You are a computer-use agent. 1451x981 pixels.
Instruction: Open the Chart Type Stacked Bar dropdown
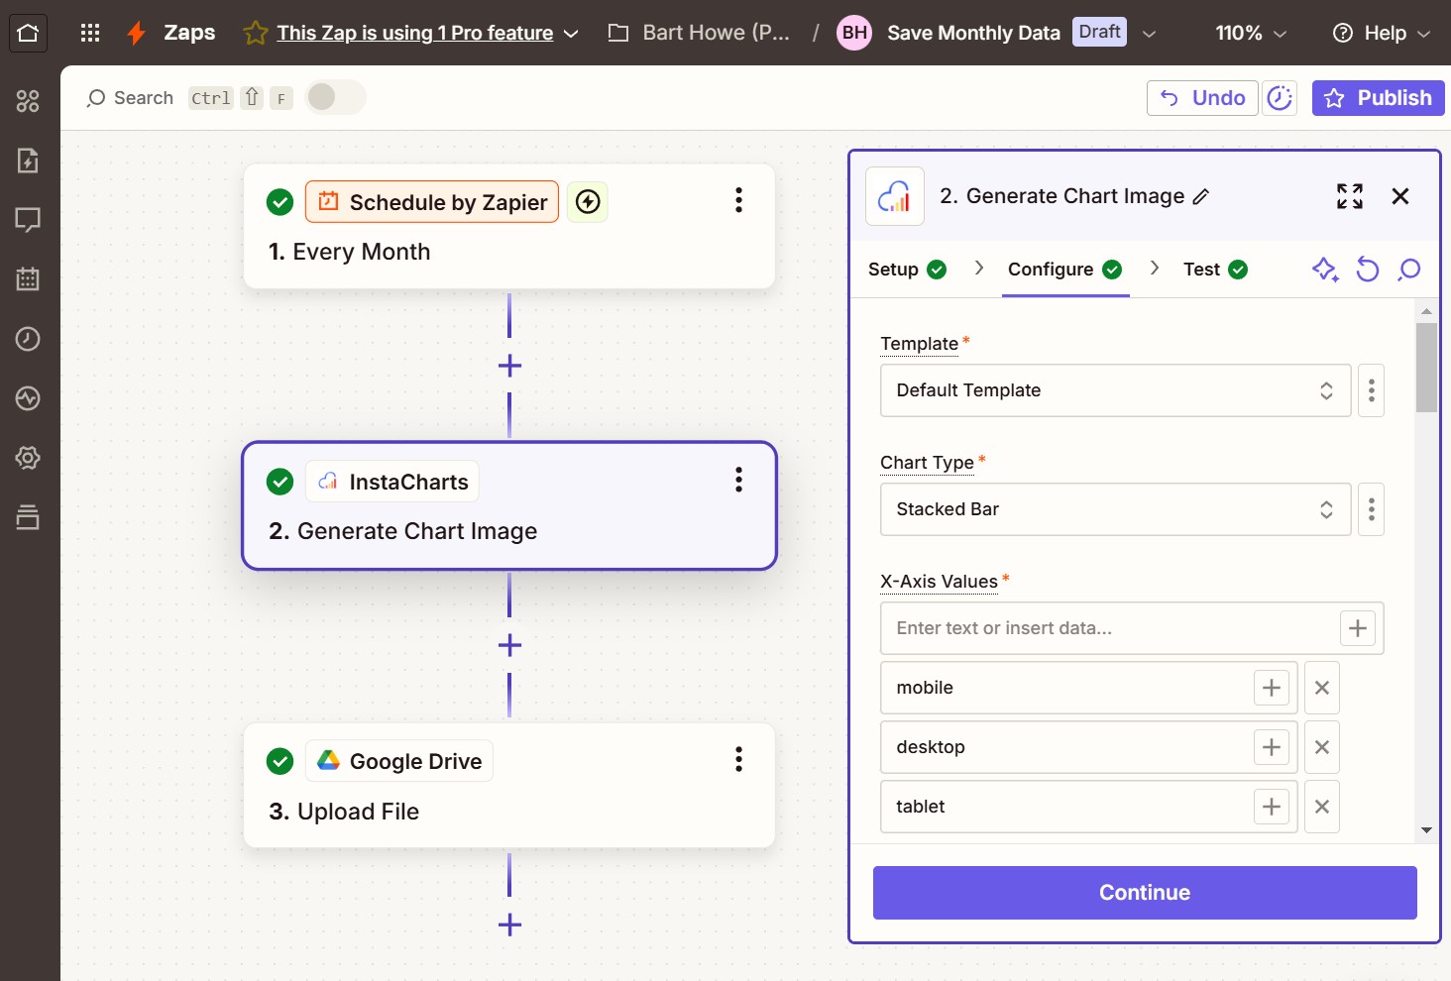click(1115, 509)
